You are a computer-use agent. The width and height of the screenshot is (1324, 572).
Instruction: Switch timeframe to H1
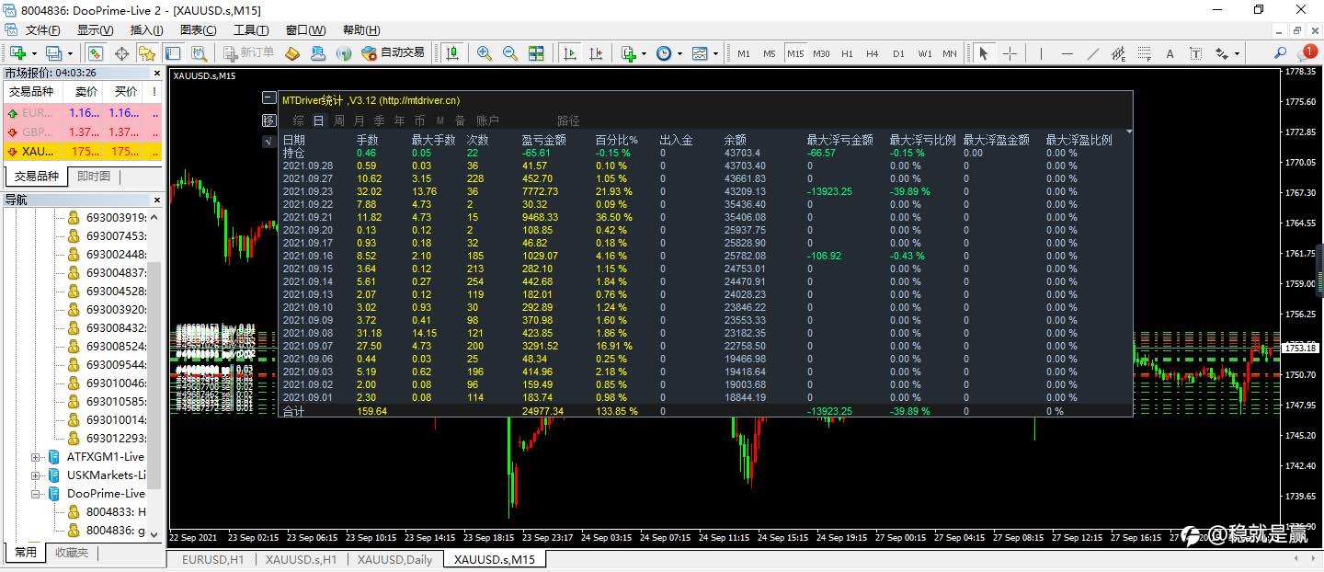(x=847, y=53)
